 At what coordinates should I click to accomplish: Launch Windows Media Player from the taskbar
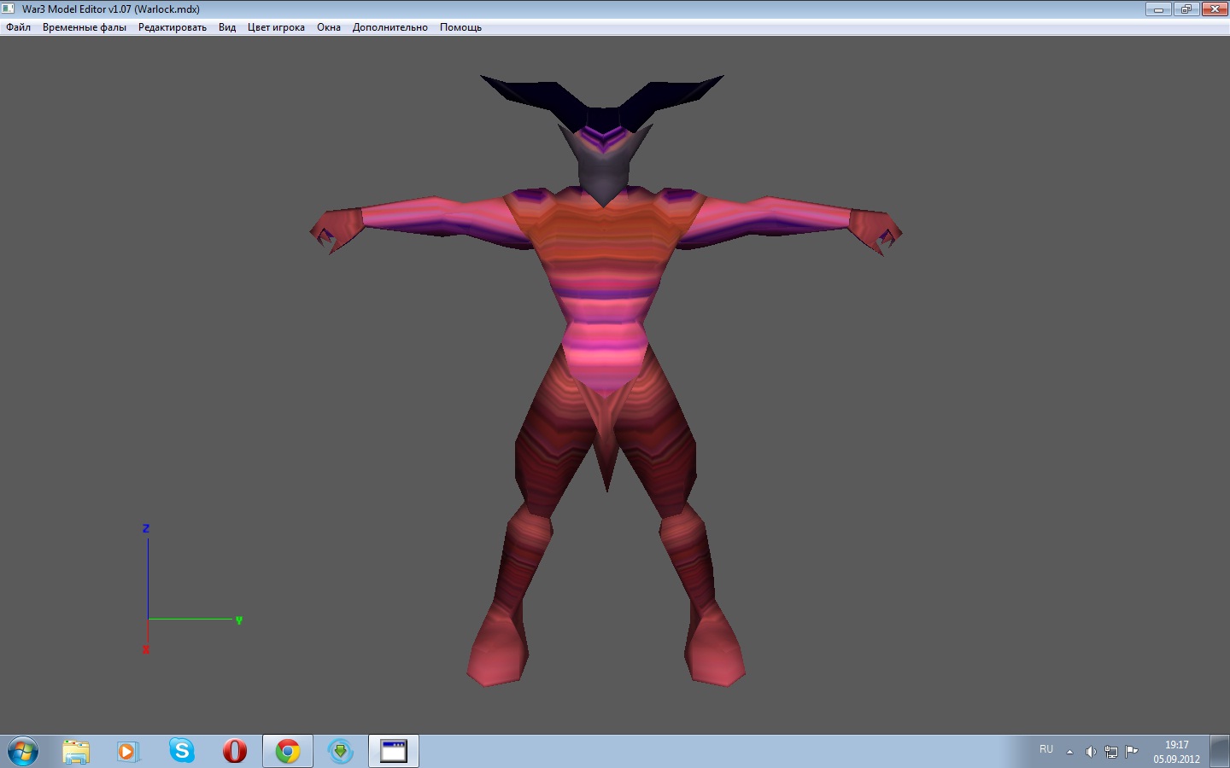pyautogui.click(x=127, y=751)
